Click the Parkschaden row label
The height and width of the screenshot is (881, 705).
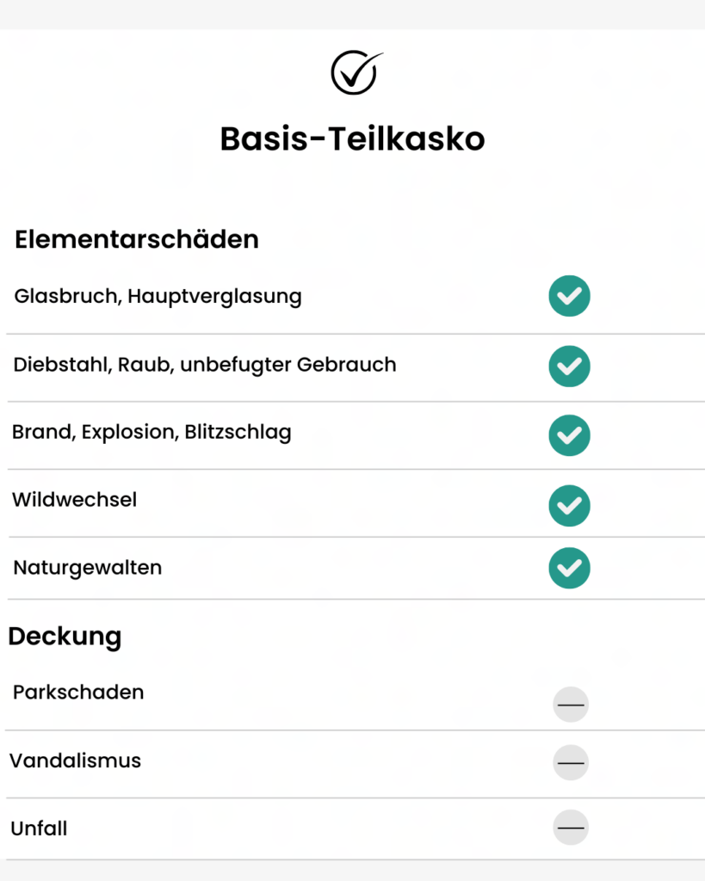coord(78,693)
